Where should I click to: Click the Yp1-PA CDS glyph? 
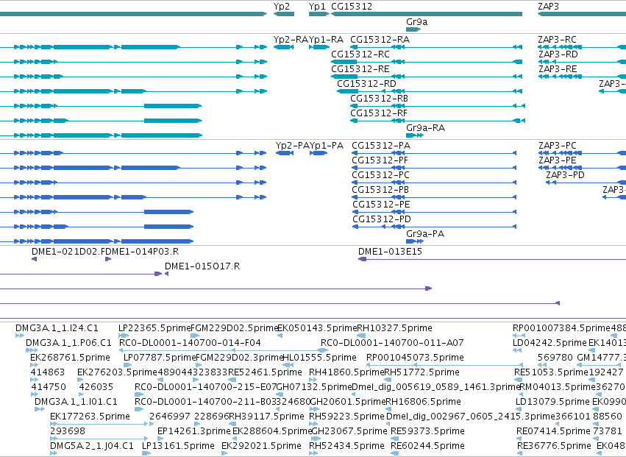(x=319, y=153)
